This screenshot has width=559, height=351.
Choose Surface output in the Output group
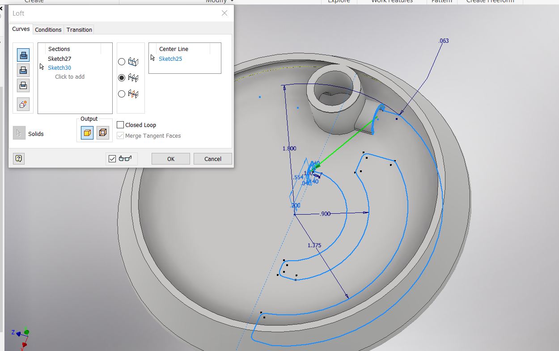tap(103, 132)
